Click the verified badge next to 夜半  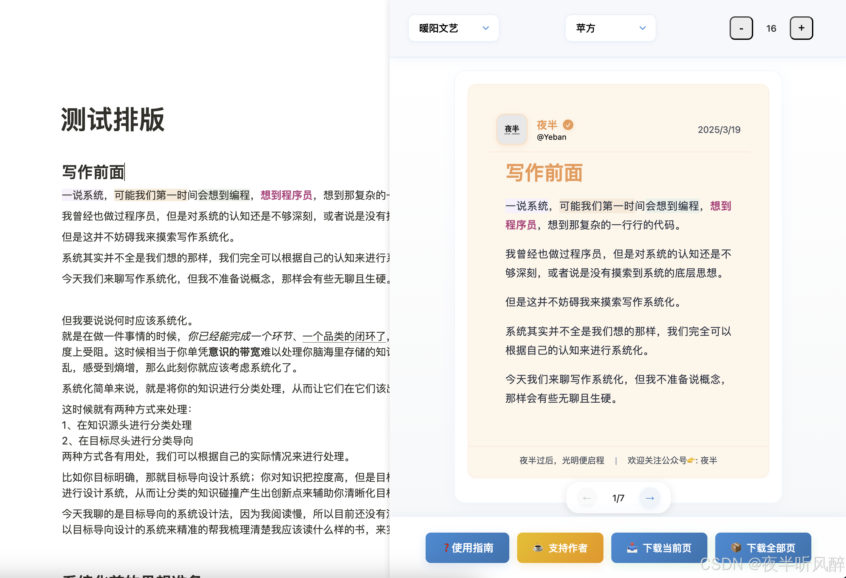(x=568, y=125)
